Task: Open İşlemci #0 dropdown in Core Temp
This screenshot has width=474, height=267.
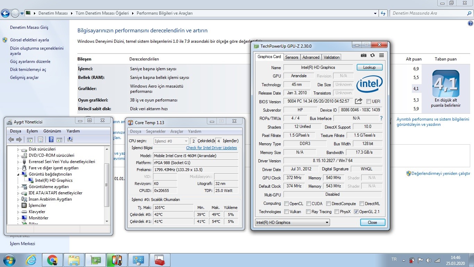Action: (x=171, y=141)
